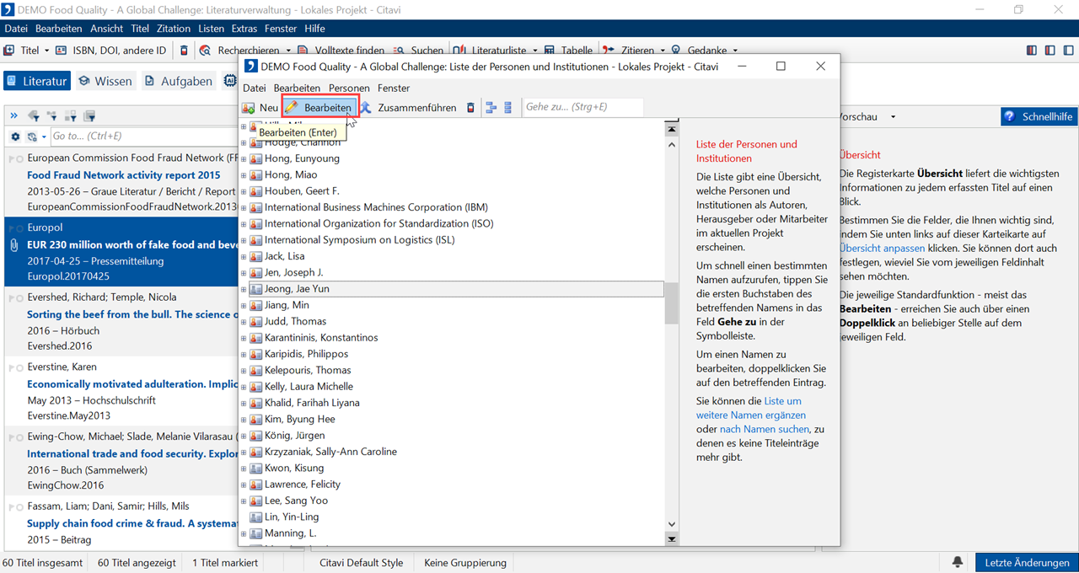Click the notification bell in the status bar
Viewport: 1079px width, 573px height.
coord(958,562)
